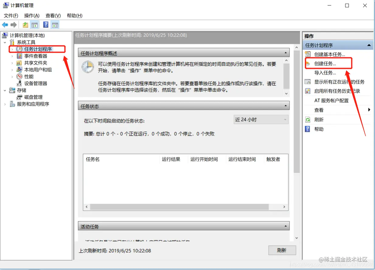Click the 事件查看器 icon
This screenshot has width=375, height=270.
pos(19,56)
